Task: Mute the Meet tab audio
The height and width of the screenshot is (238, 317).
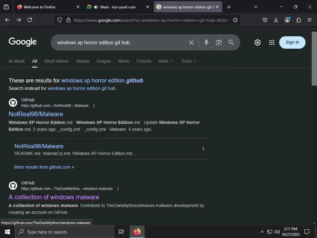Action: click(x=96, y=7)
